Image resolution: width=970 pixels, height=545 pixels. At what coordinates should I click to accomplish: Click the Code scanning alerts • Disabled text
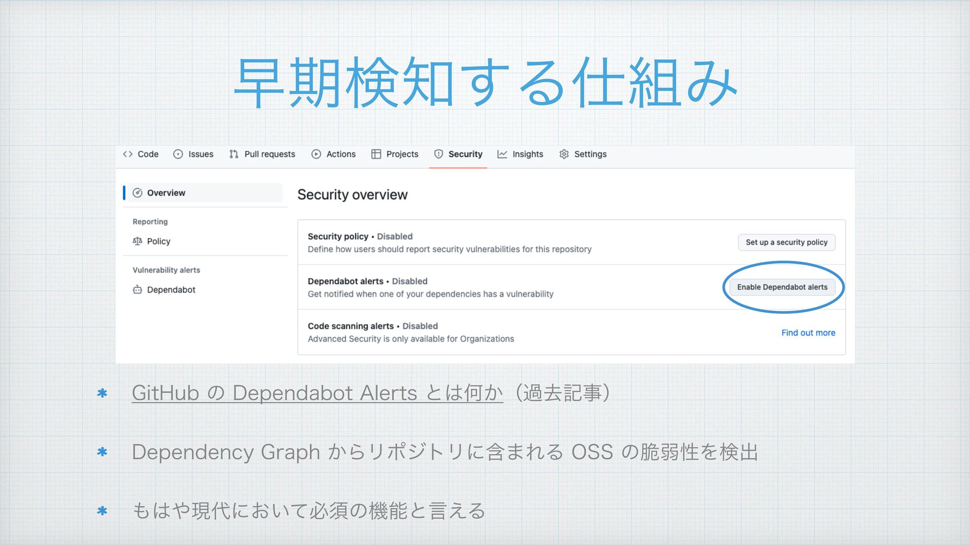(x=373, y=326)
